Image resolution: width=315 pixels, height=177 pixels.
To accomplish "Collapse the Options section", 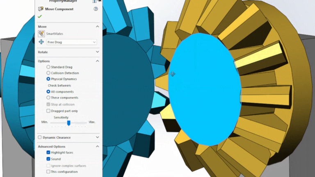I will pos(97,61).
